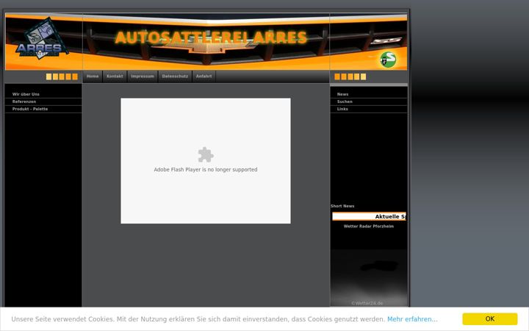
Task: Accept cookies with the OK button
Action: (x=490, y=318)
